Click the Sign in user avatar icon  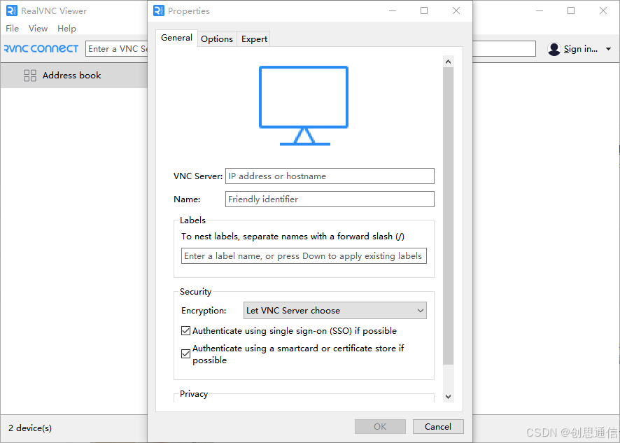tap(554, 49)
